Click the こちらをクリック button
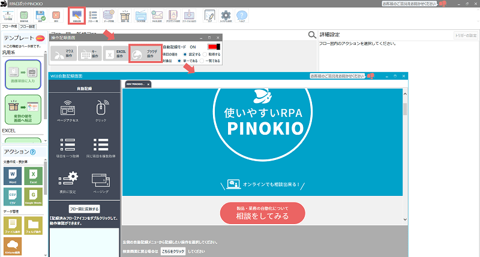Screen dimensions: 480x257 [173, 251]
